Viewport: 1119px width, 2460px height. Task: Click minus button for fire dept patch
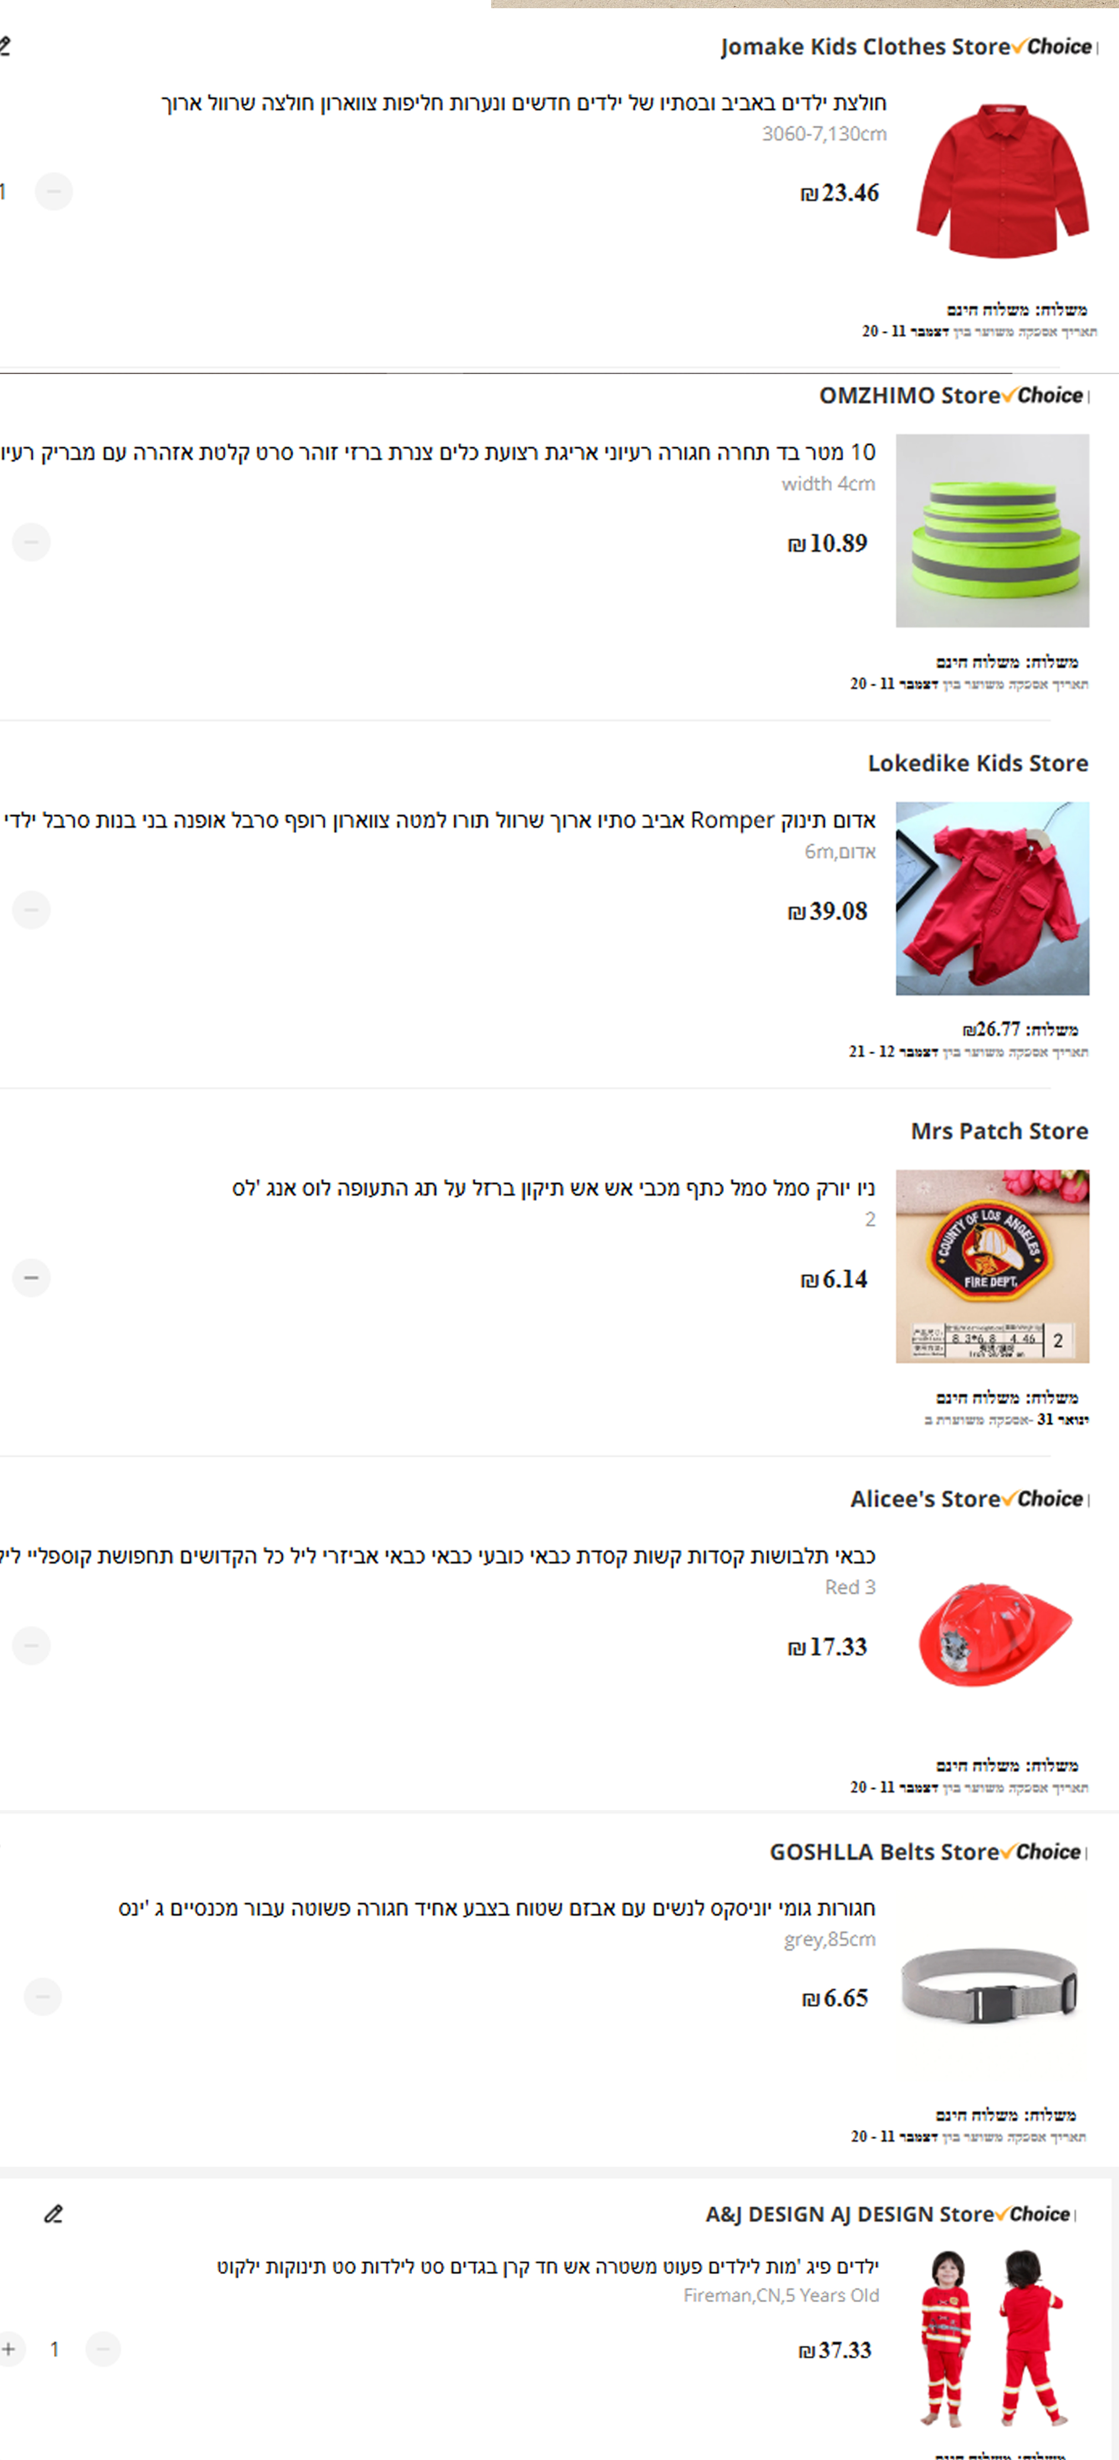coord(31,1278)
